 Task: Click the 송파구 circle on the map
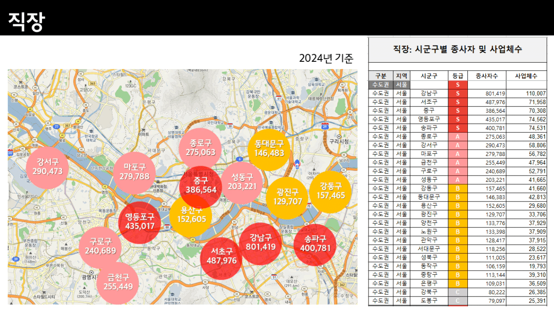[315, 245]
